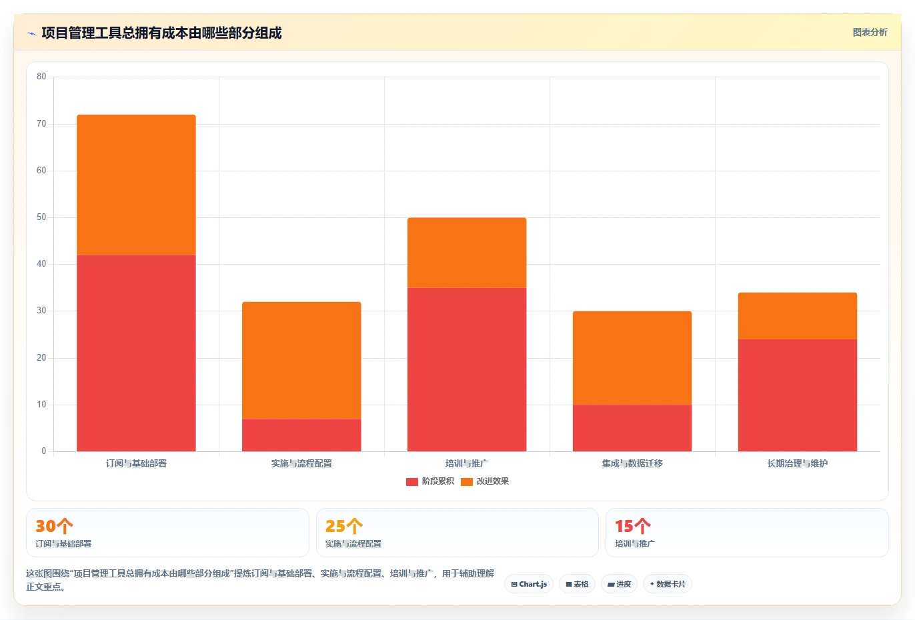Click the 实施与流程配置 x-axis label
Image resolution: width=915 pixels, height=620 pixels.
tap(301, 463)
